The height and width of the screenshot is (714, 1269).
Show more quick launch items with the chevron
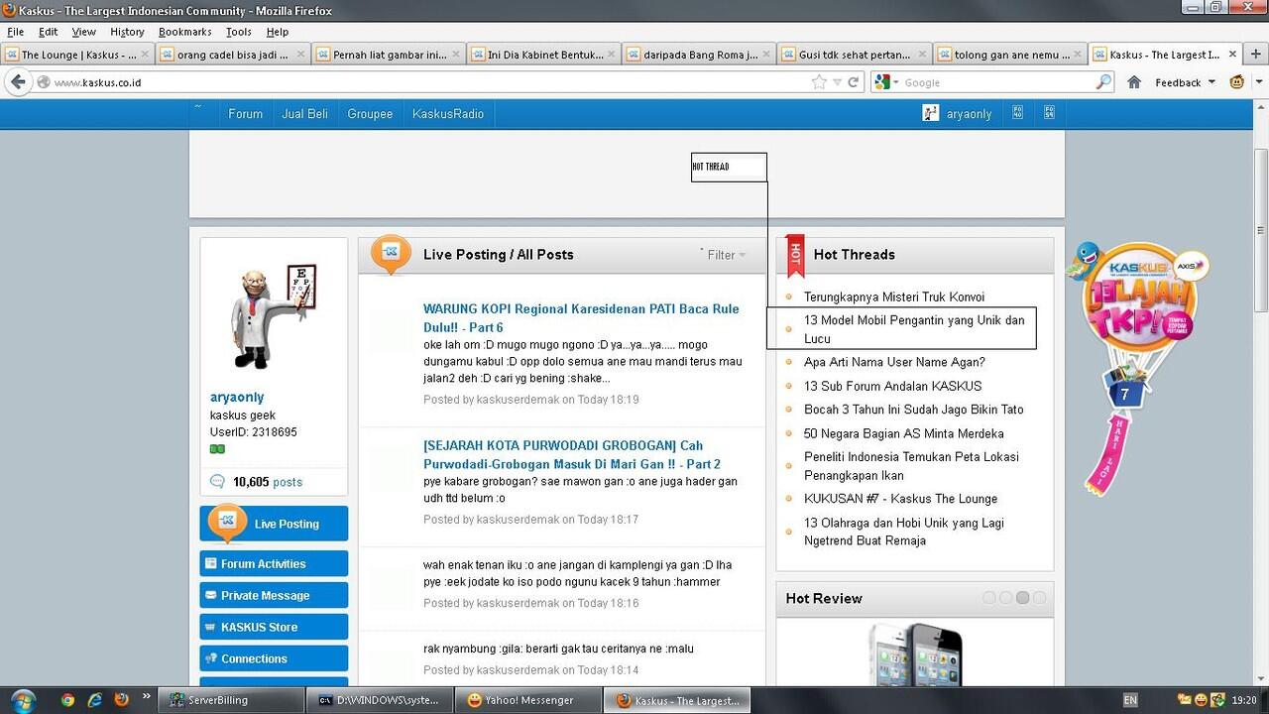pyautogui.click(x=147, y=696)
